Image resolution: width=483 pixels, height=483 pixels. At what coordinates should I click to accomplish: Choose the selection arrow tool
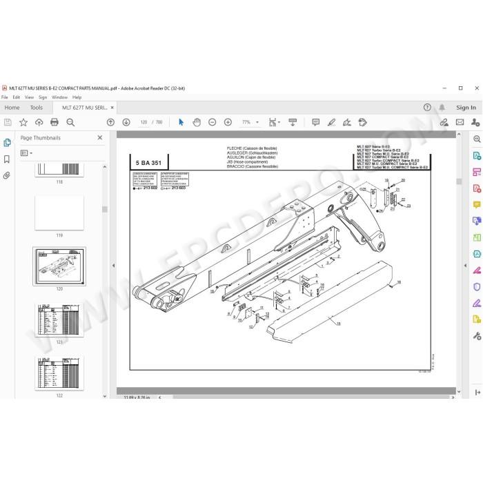click(181, 122)
